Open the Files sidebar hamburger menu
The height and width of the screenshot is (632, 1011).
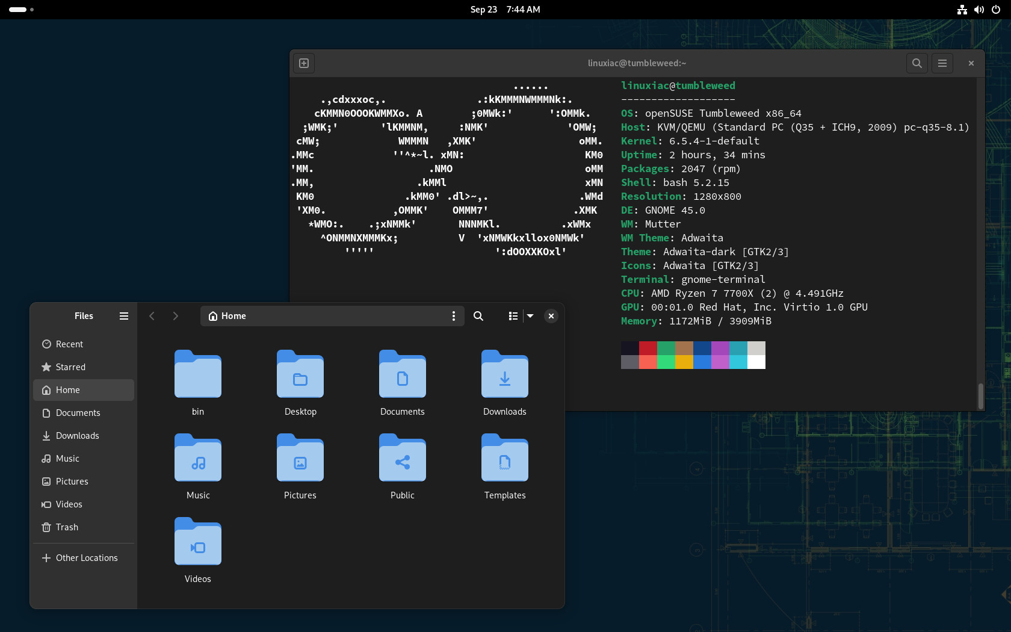(x=124, y=316)
